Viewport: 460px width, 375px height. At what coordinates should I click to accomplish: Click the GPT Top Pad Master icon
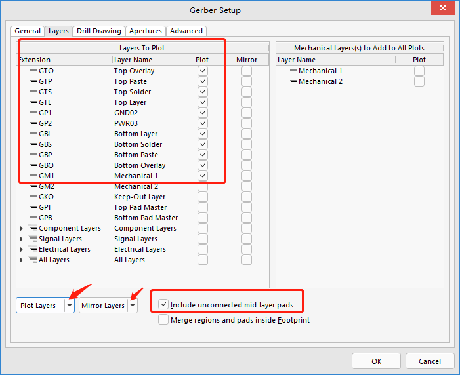[33, 207]
